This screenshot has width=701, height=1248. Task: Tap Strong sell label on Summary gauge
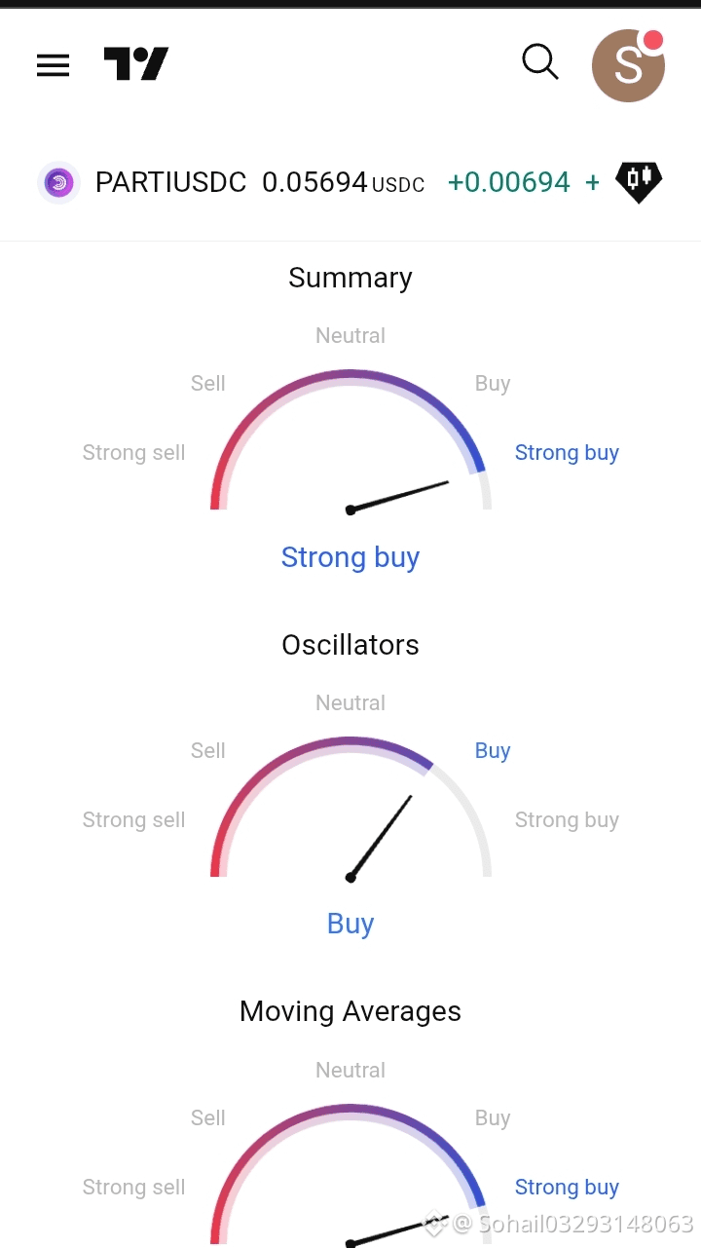click(x=133, y=453)
